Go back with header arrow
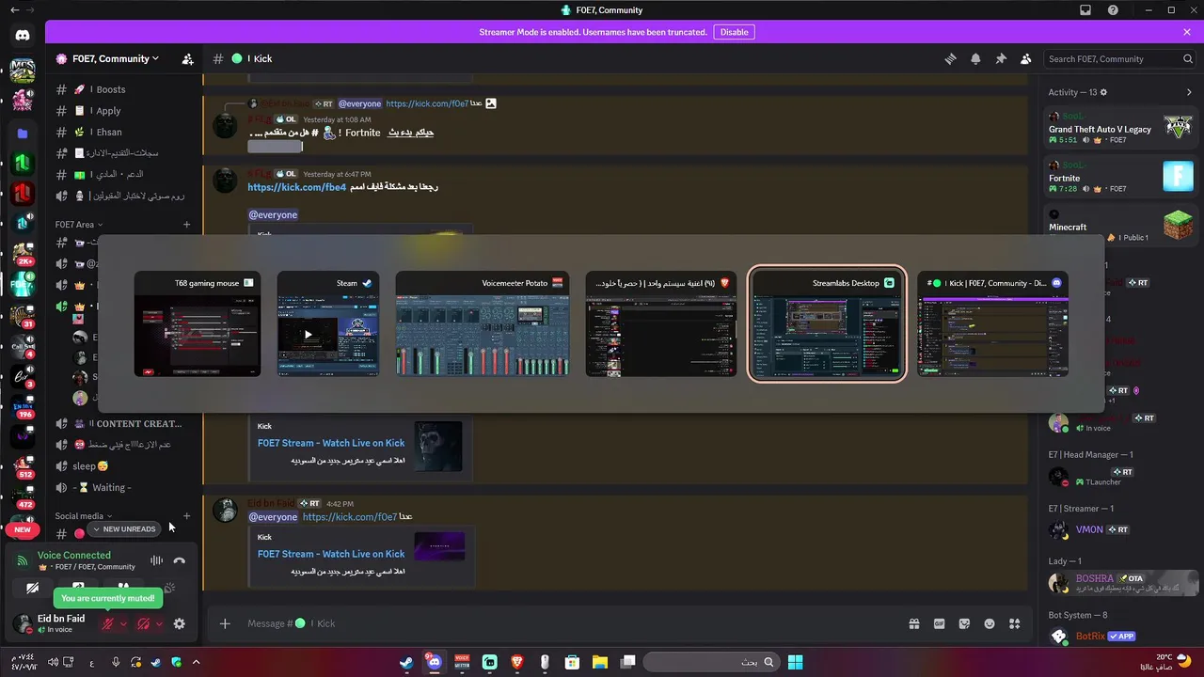Viewport: 1204px width, 677px height. click(x=13, y=9)
